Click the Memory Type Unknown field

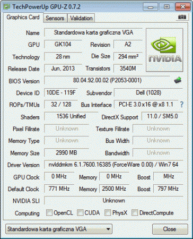point(67,141)
